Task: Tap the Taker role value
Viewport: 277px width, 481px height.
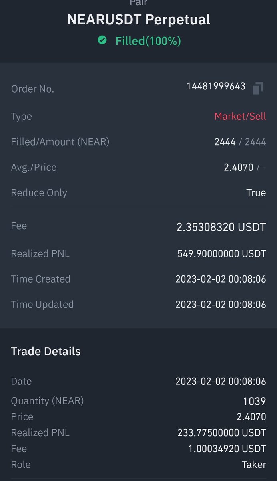Action: pyautogui.click(x=254, y=465)
